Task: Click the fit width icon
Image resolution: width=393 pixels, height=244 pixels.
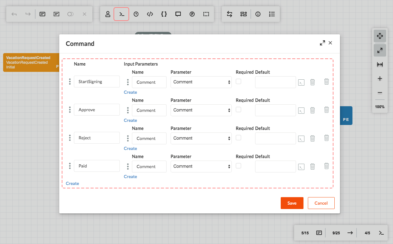Action: (x=380, y=64)
